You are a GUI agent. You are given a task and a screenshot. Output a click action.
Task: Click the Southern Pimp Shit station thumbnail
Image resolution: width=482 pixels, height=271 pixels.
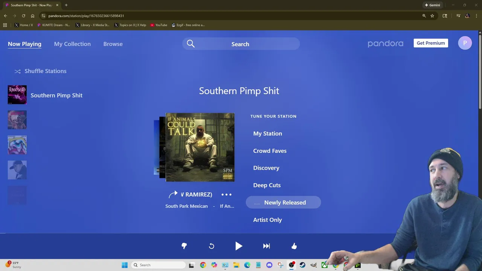click(17, 94)
